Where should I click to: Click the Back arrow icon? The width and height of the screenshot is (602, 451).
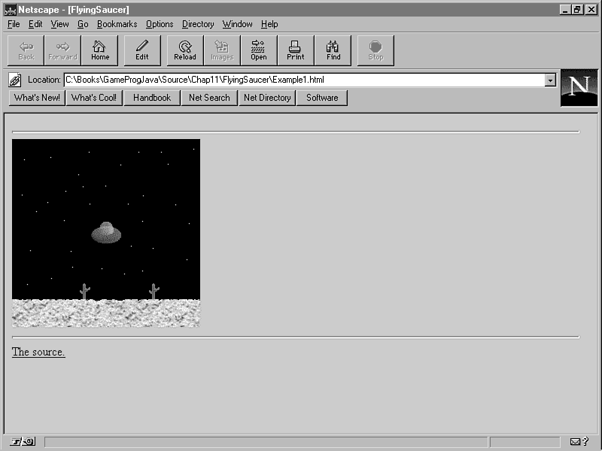(26, 50)
